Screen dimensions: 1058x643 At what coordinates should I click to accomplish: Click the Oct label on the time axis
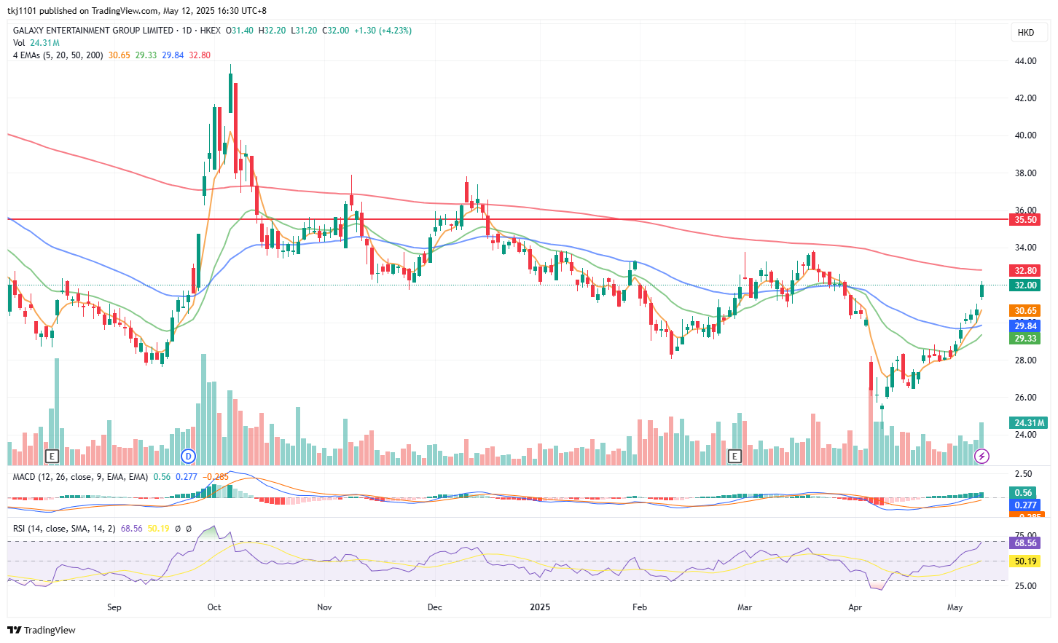(214, 607)
